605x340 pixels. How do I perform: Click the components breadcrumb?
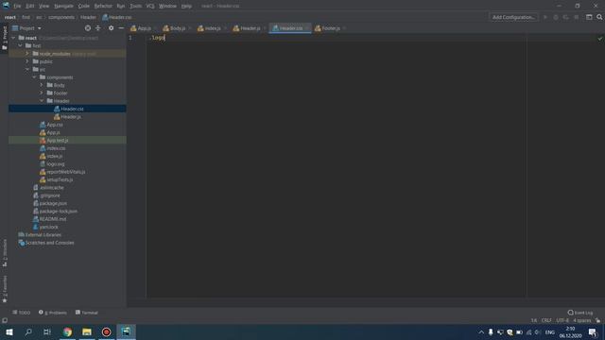coord(61,17)
